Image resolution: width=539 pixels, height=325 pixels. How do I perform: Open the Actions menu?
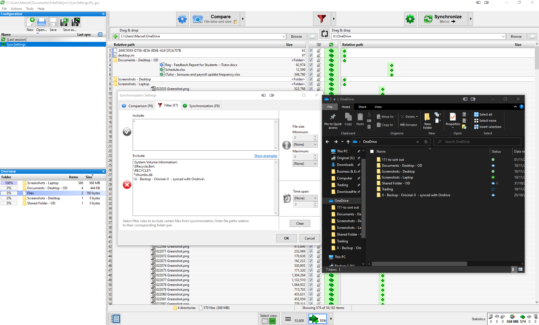(16, 9)
